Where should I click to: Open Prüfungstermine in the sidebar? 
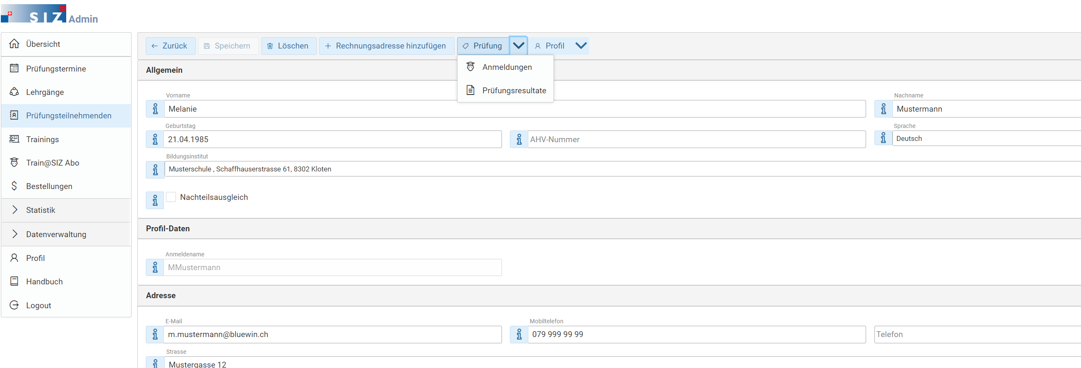pos(66,68)
